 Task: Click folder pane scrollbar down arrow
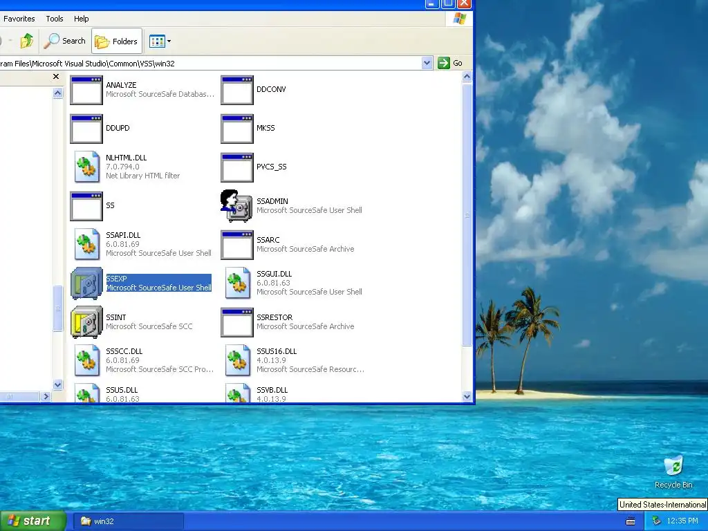point(58,385)
